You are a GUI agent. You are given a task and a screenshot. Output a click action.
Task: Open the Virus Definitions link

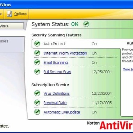click(57, 94)
